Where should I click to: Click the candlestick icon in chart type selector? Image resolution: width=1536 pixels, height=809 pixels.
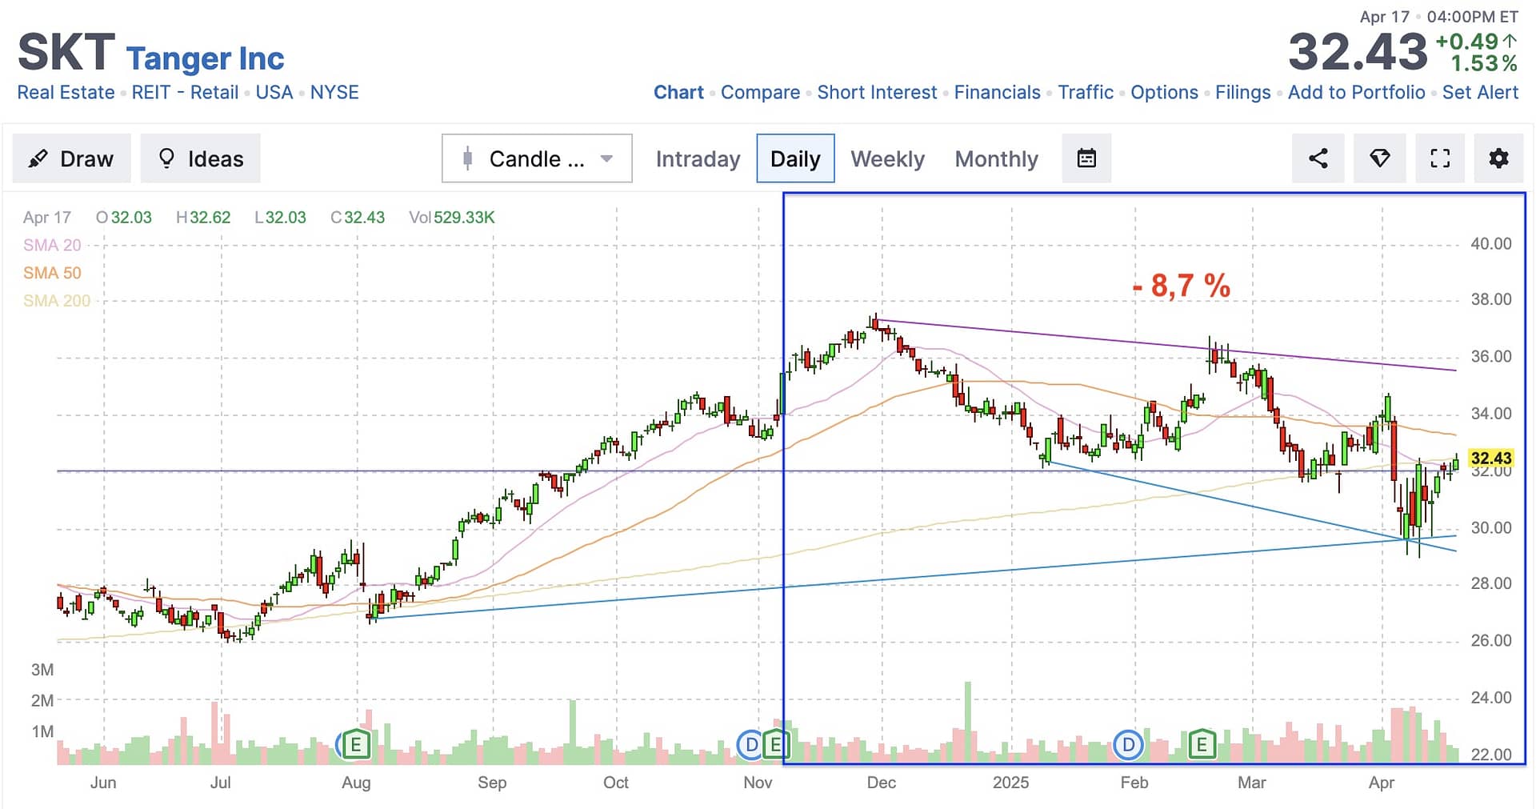tap(468, 158)
